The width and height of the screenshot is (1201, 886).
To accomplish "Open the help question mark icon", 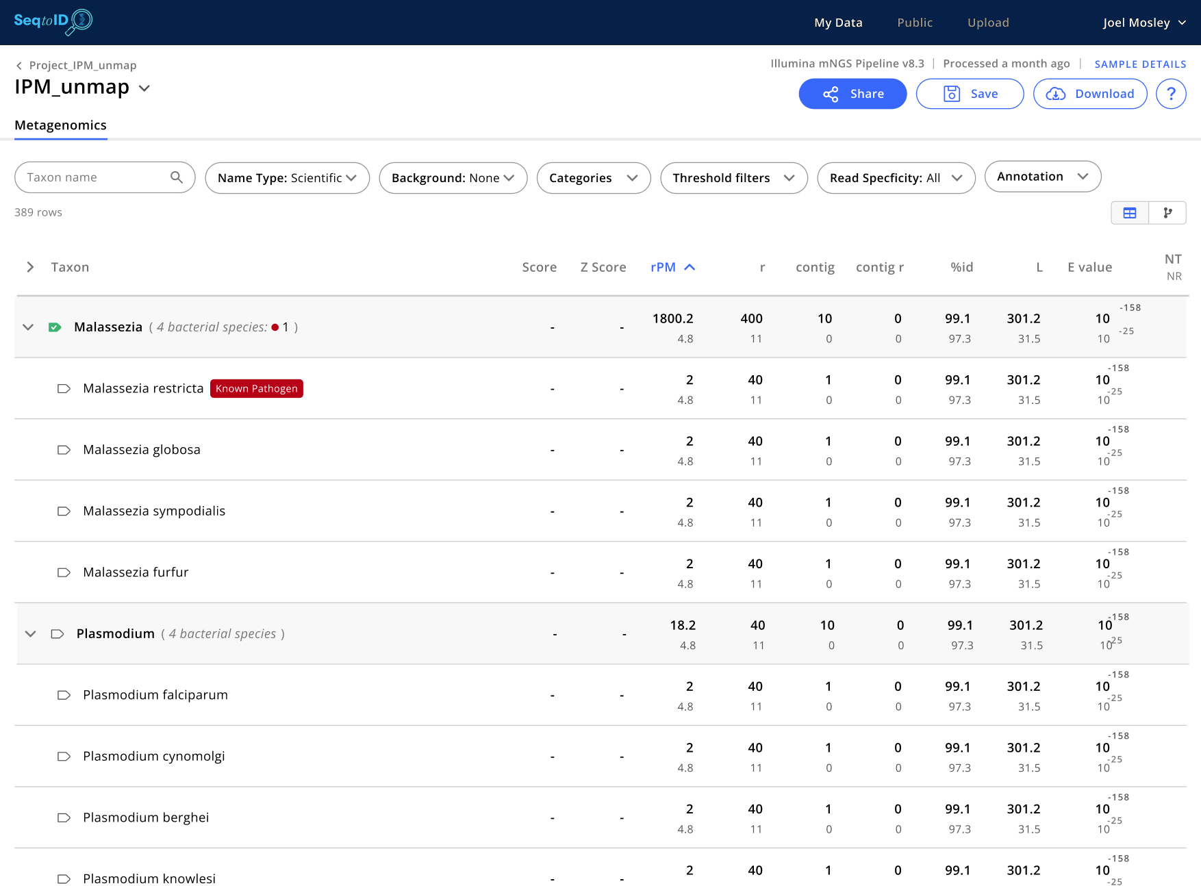I will point(1171,94).
